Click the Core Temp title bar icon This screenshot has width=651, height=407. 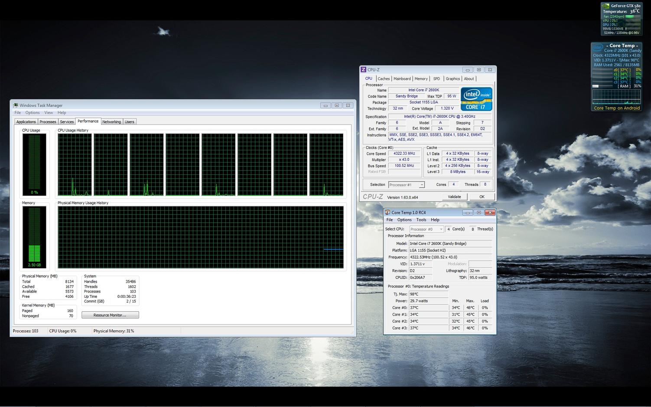pos(387,212)
